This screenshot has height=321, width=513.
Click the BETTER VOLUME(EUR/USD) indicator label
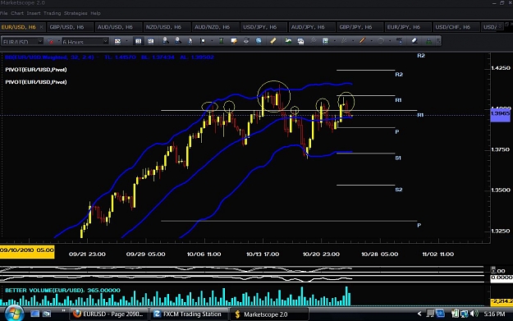(x=62, y=291)
